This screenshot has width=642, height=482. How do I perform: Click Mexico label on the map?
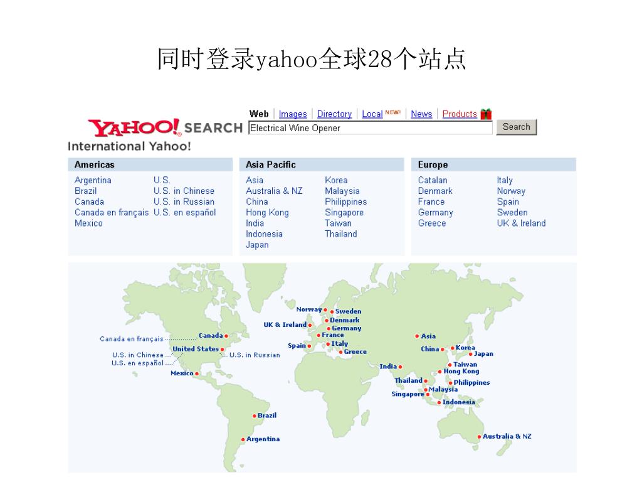click(x=182, y=373)
